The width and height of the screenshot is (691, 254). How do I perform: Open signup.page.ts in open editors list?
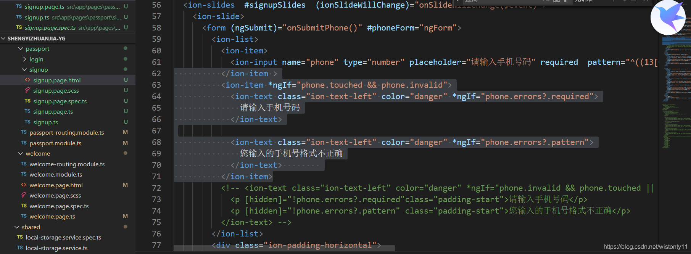pyautogui.click(x=68, y=6)
